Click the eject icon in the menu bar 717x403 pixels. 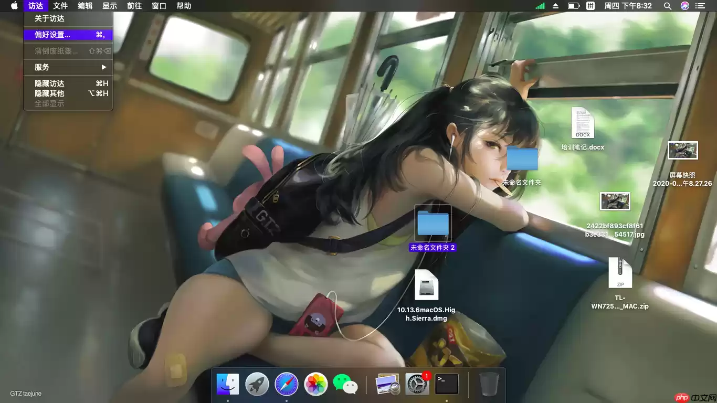[556, 6]
